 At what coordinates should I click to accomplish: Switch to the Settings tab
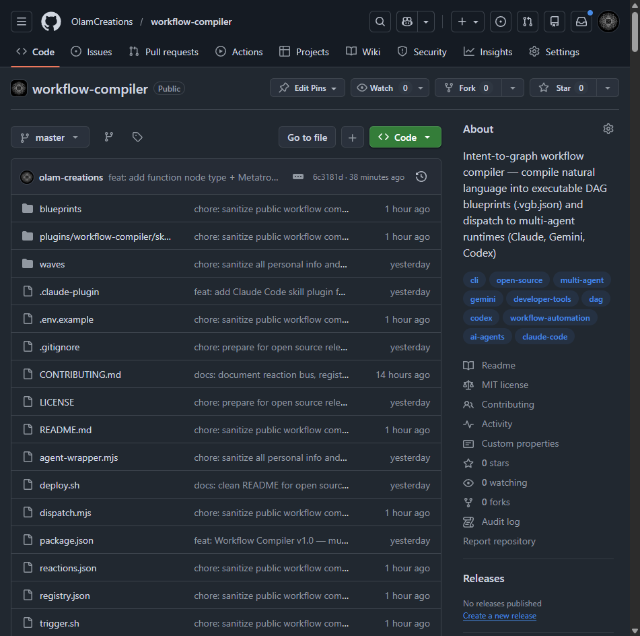(x=555, y=52)
